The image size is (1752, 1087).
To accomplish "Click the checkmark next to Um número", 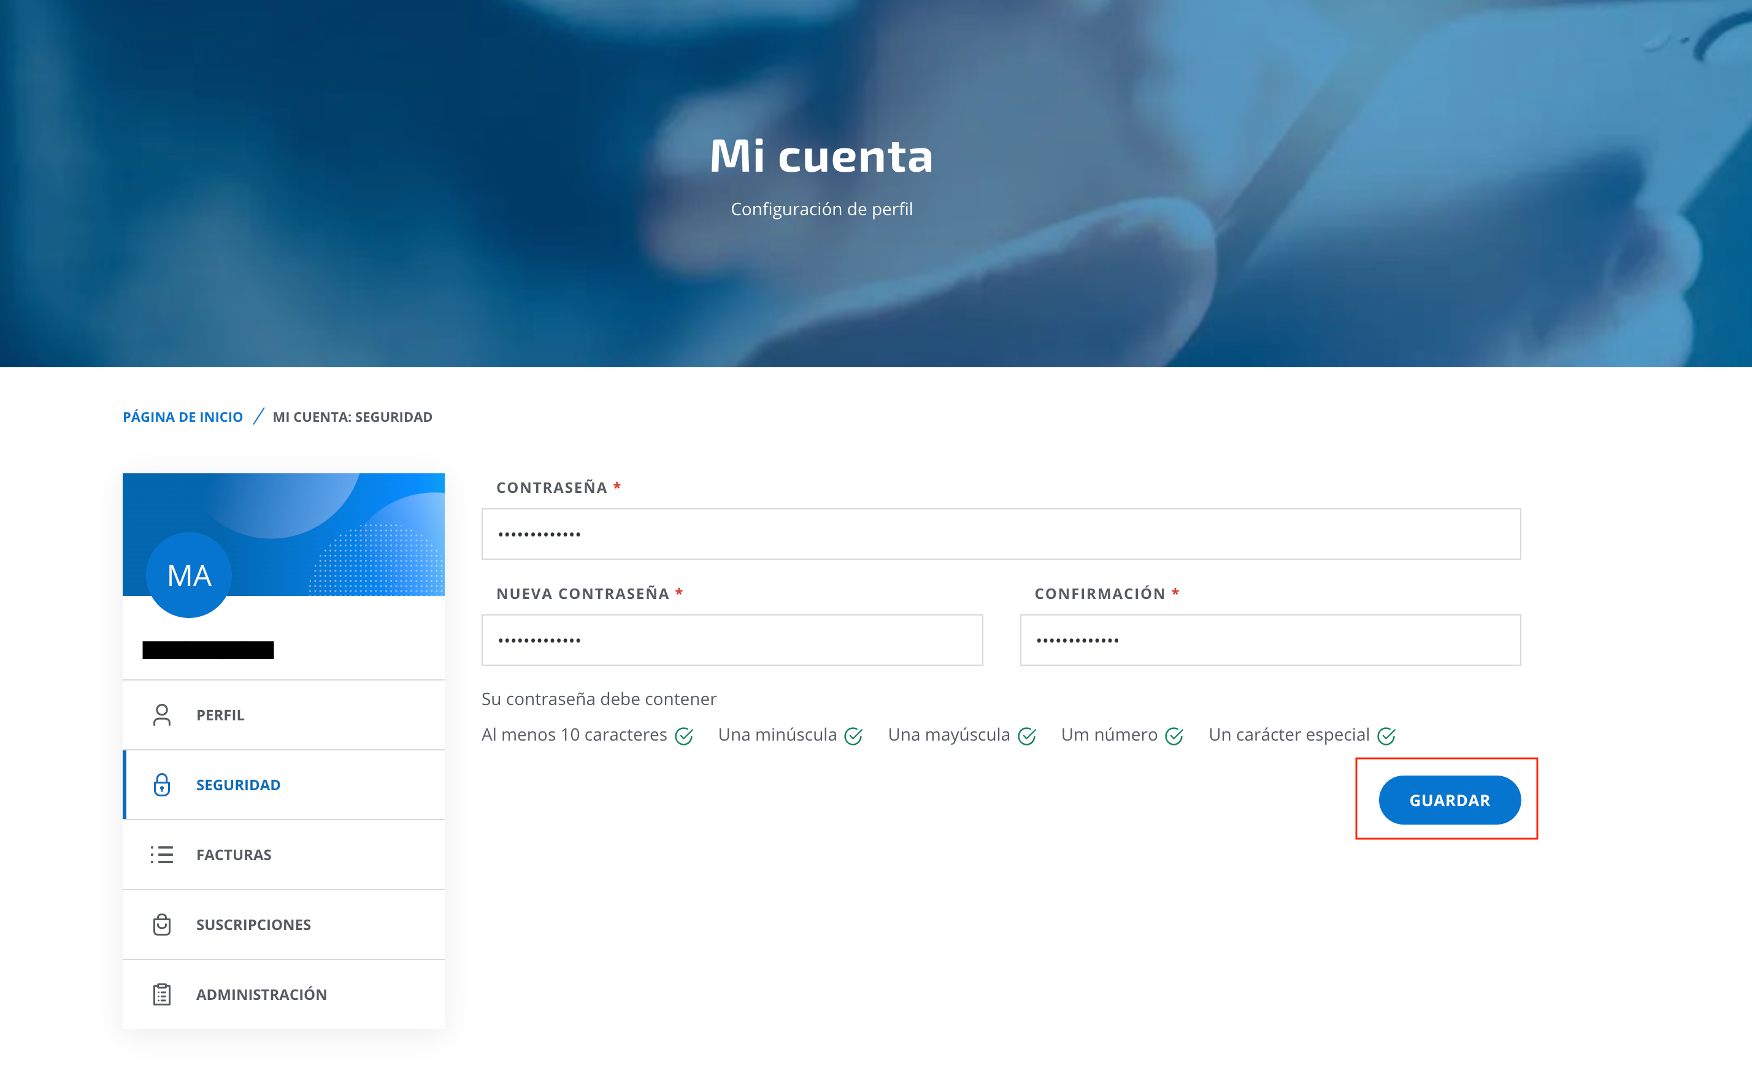I will click(x=1174, y=736).
